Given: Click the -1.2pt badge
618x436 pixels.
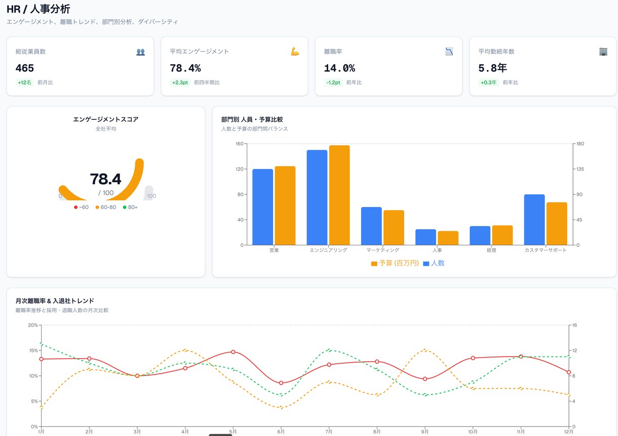Looking at the screenshot, I should coord(334,82).
